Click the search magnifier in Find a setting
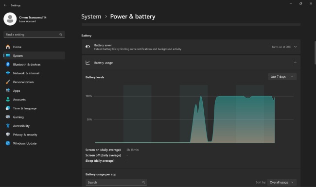Viewport: 316px width, 187px height. [x=61, y=34]
